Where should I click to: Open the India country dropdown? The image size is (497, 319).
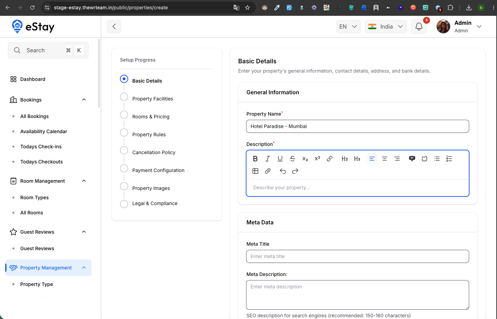coord(386,26)
